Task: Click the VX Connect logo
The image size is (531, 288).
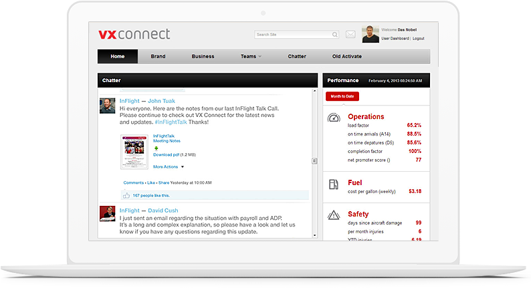Action: tap(134, 34)
